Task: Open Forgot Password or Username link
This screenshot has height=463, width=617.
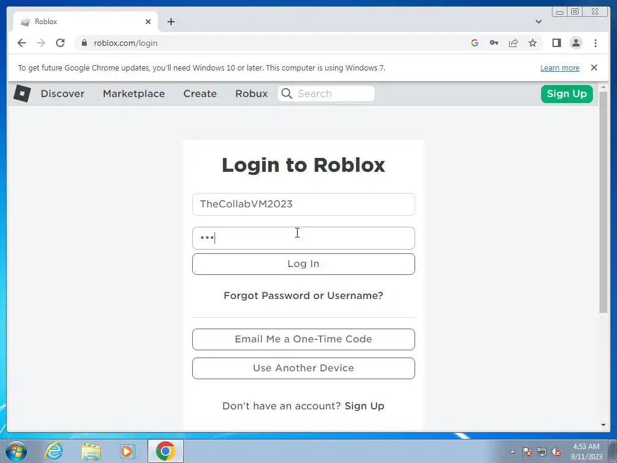Action: [304, 295]
